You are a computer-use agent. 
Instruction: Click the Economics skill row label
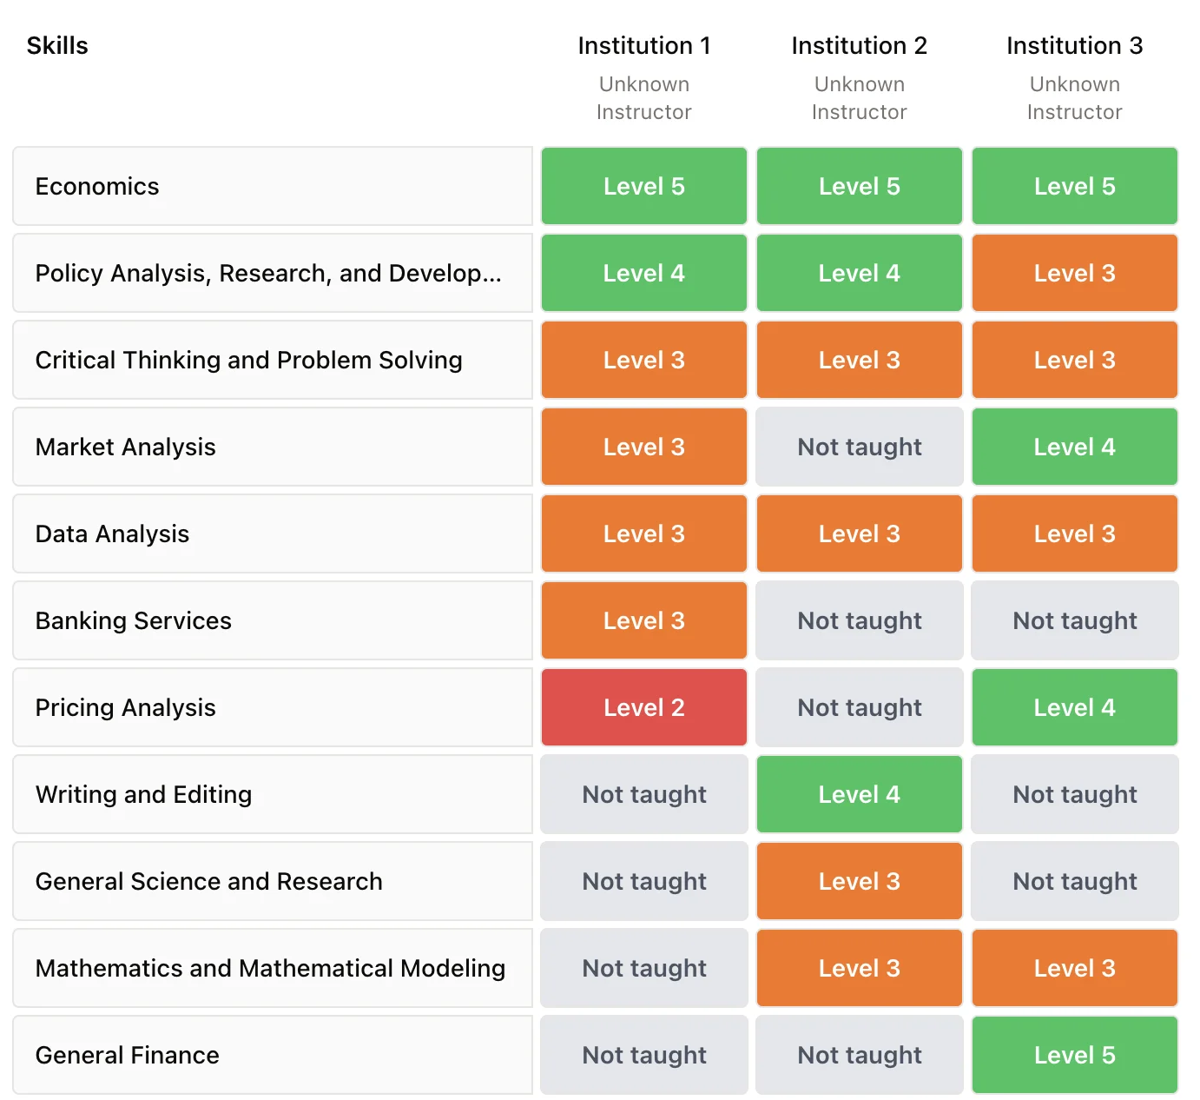(272, 186)
